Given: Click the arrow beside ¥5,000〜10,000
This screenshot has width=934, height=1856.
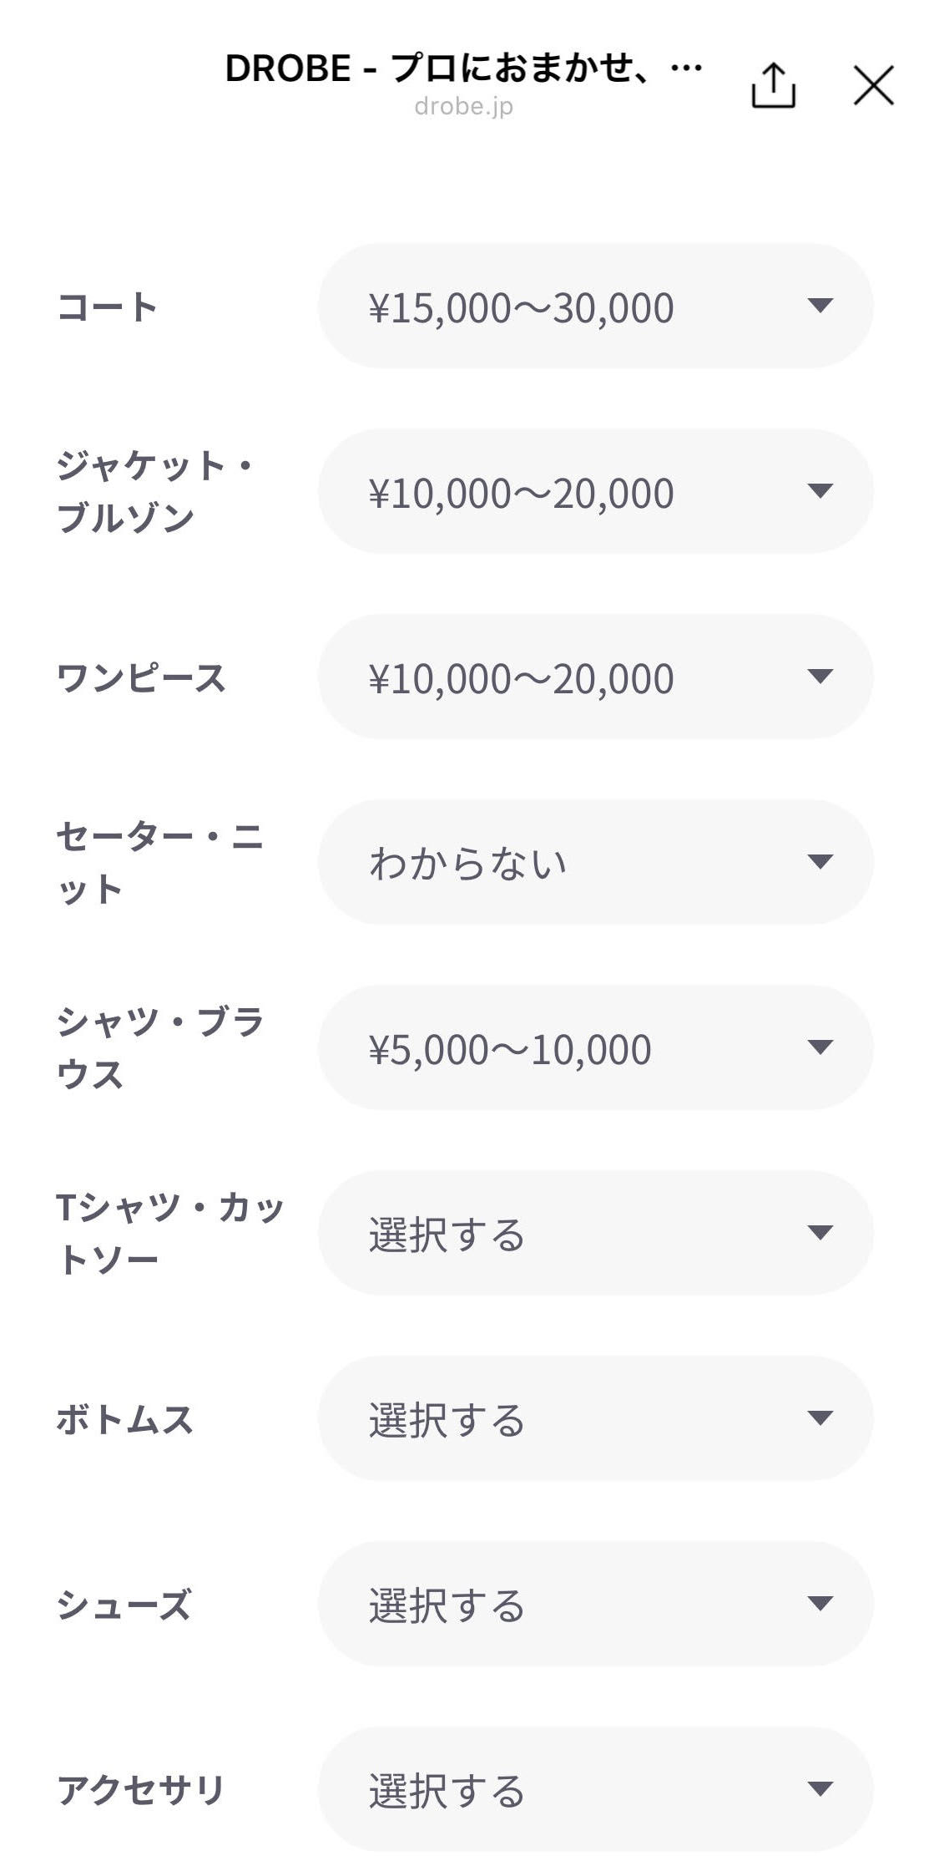Looking at the screenshot, I should coord(820,1047).
